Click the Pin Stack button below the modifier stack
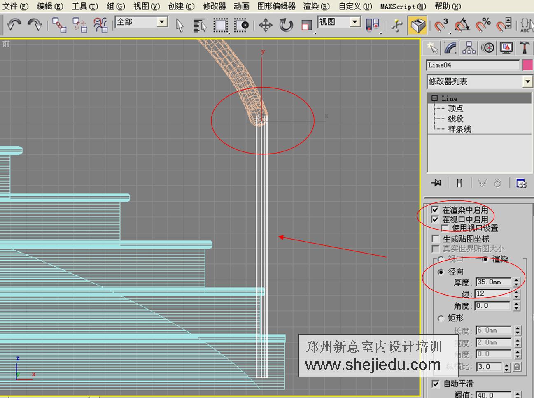534x398 pixels. click(x=436, y=183)
